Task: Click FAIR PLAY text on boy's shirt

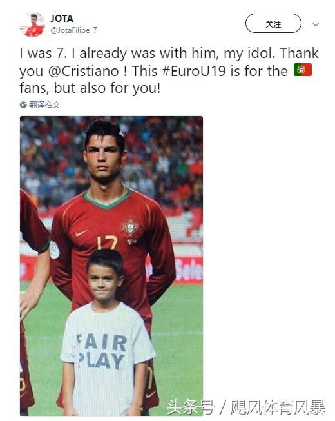Action: coord(101,351)
